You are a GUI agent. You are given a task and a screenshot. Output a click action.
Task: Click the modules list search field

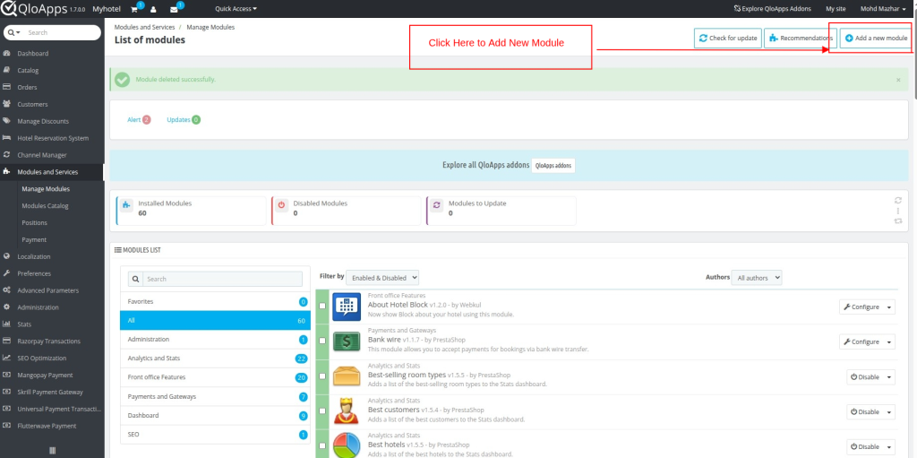point(221,280)
